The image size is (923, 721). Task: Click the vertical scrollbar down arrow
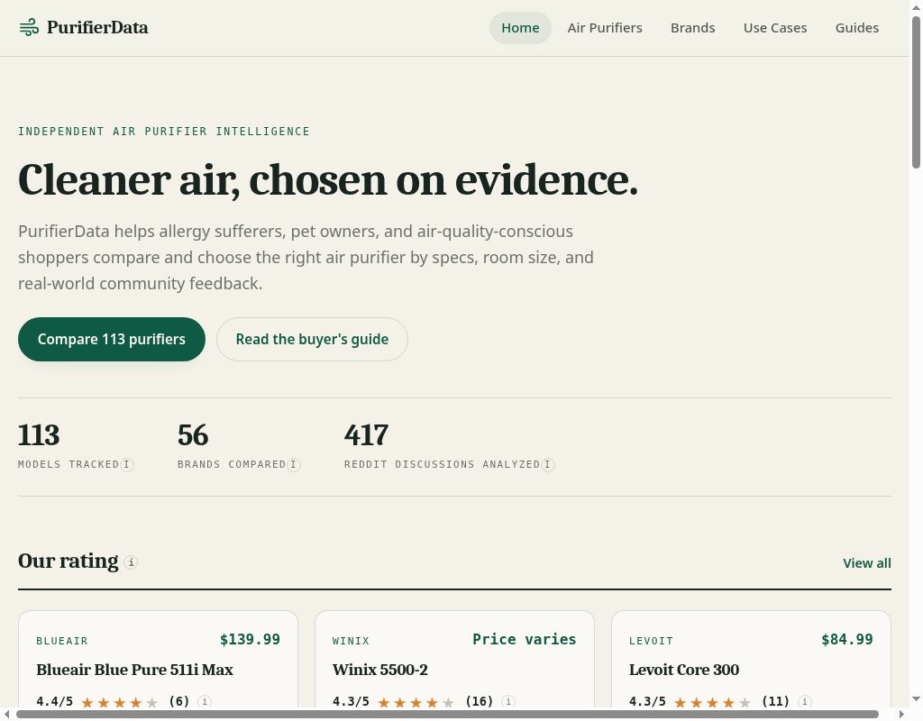point(917,699)
